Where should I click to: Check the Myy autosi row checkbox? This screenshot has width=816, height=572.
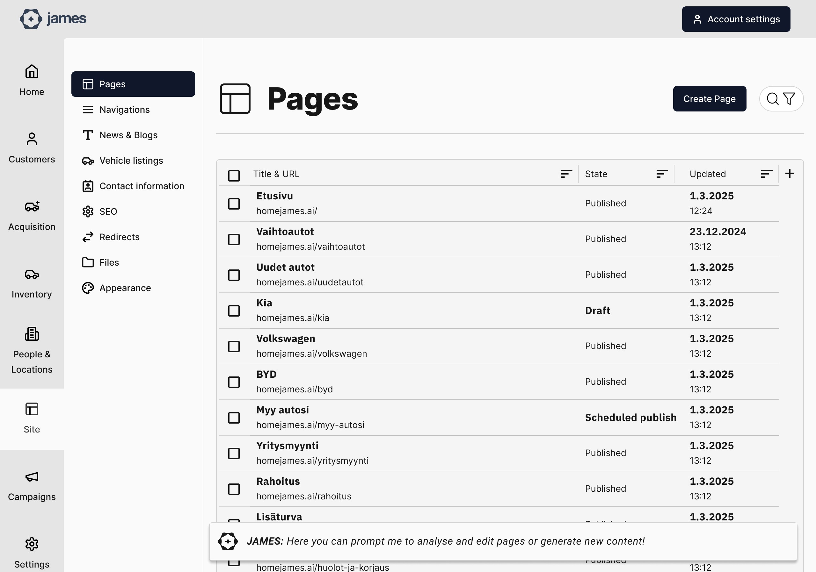[x=234, y=418]
